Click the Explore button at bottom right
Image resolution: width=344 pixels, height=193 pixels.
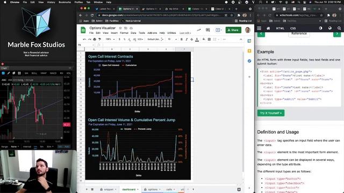[239, 189]
